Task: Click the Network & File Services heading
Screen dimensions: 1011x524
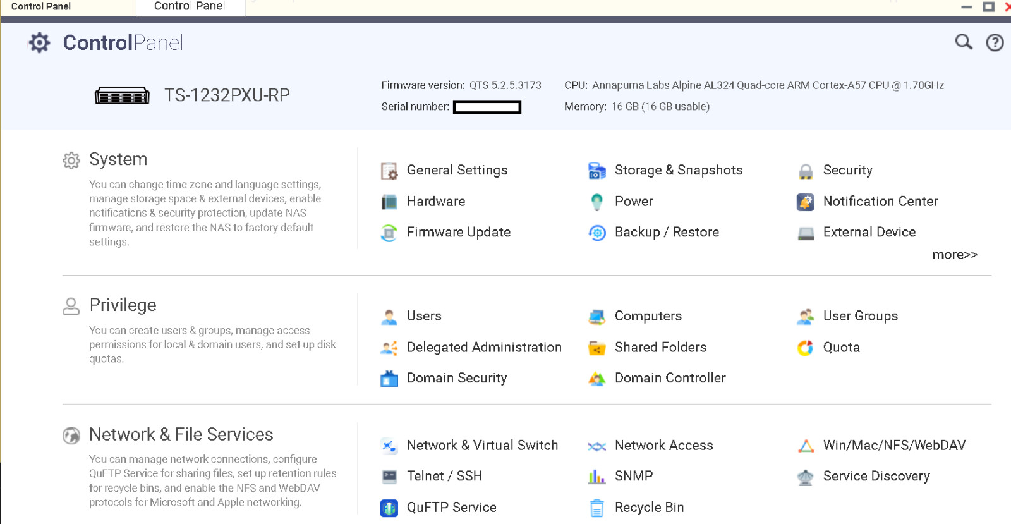Action: coord(181,434)
